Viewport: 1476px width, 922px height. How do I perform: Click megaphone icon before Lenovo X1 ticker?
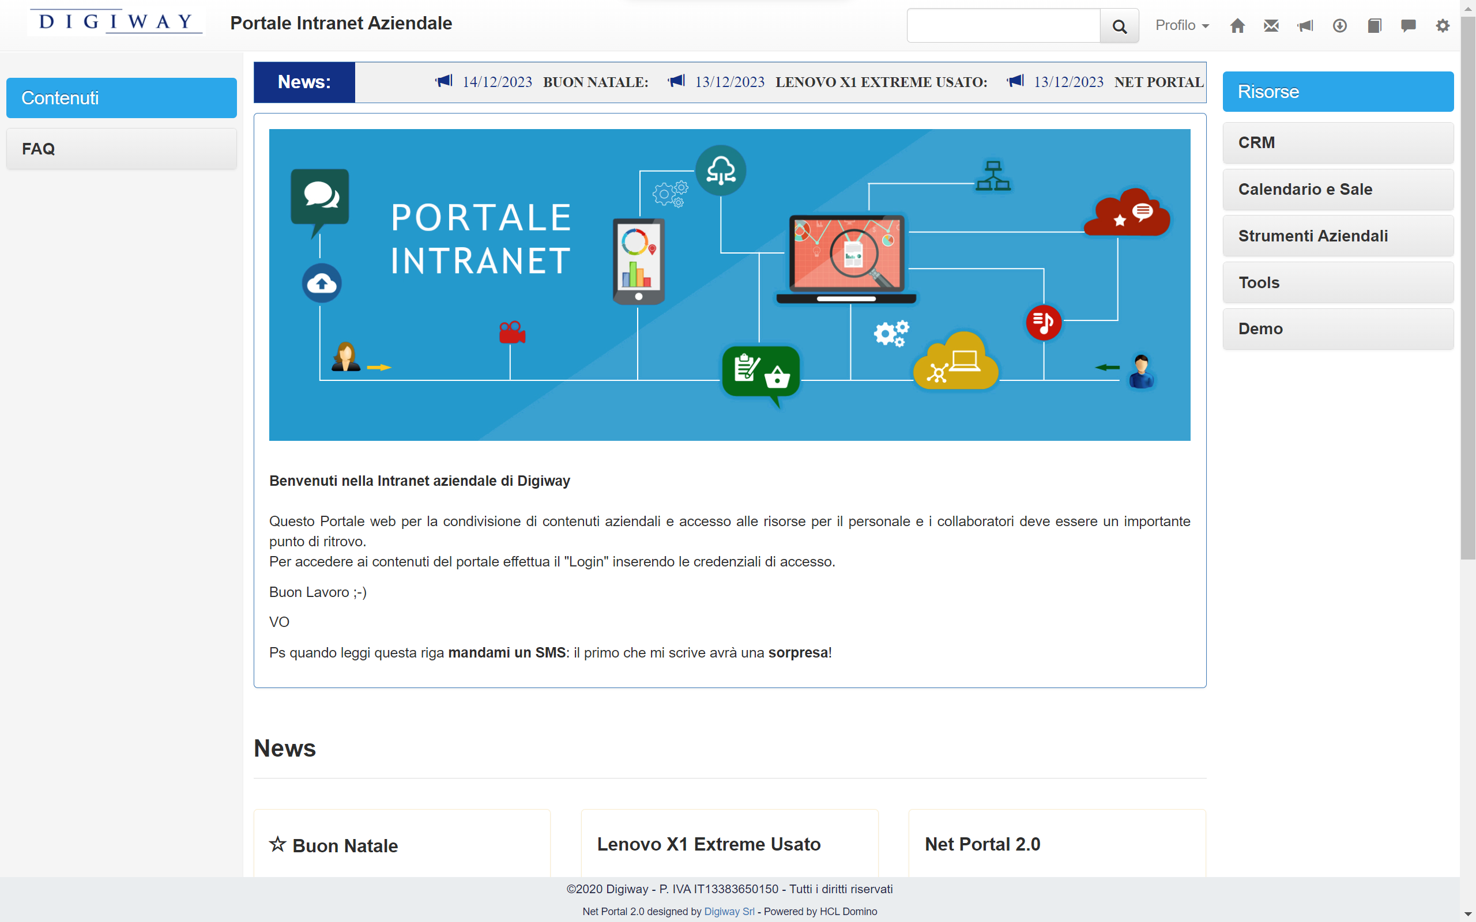(x=676, y=81)
